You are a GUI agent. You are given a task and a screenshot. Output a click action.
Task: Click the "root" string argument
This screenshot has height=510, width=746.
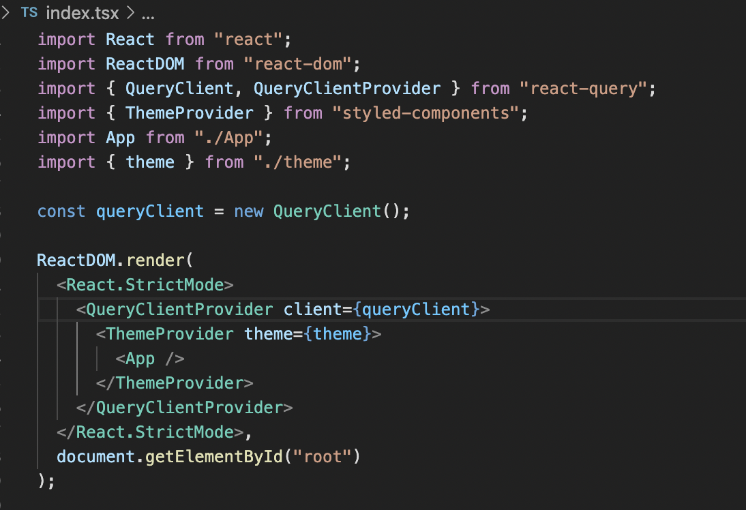point(322,457)
